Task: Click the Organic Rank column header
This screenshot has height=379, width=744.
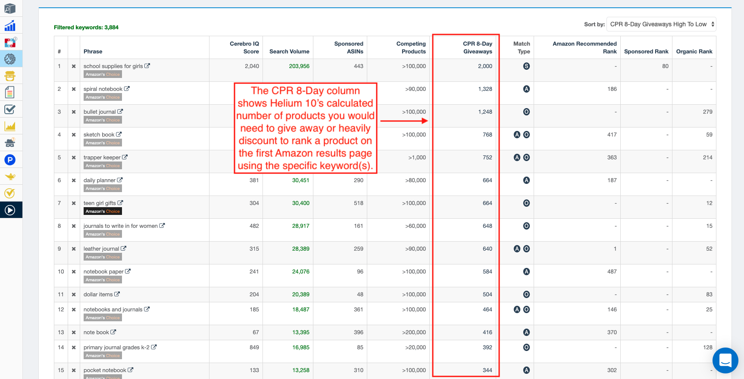Action: [x=694, y=51]
